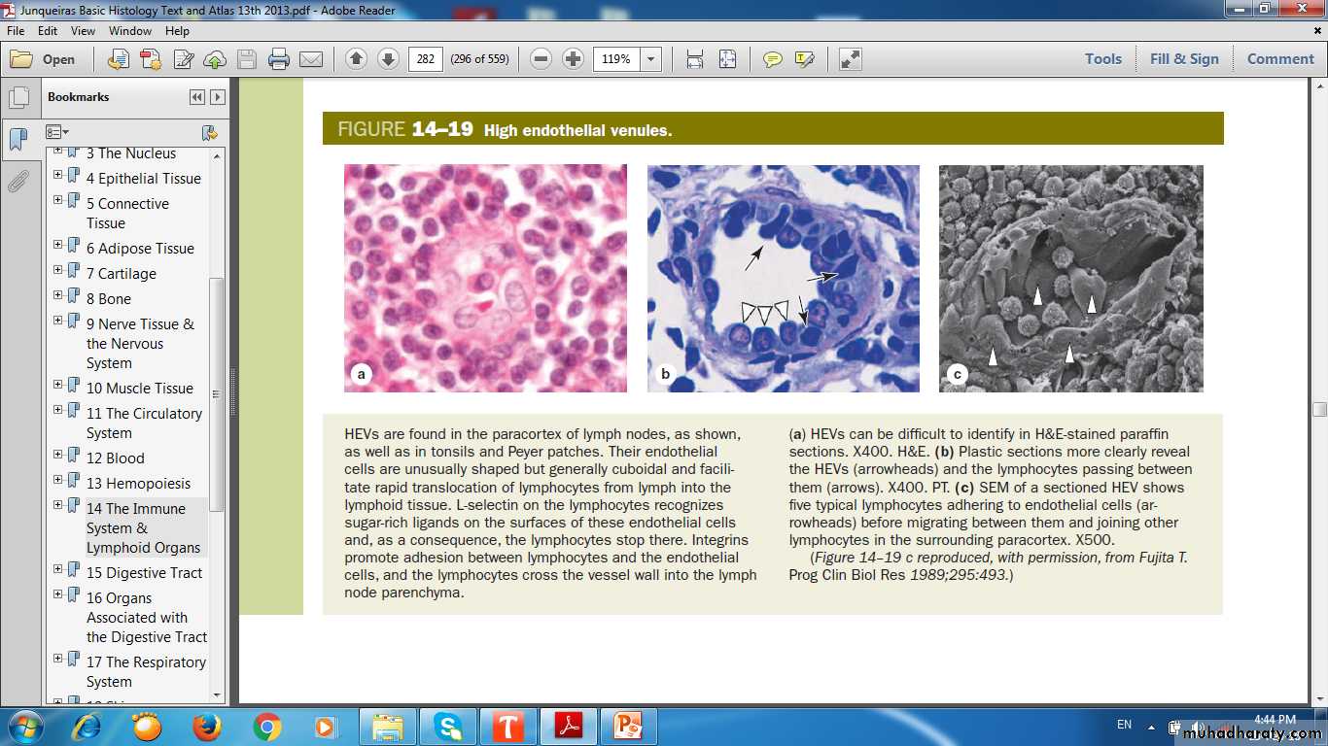
Task: Open the Attachments paperclip panel
Action: [x=17, y=182]
